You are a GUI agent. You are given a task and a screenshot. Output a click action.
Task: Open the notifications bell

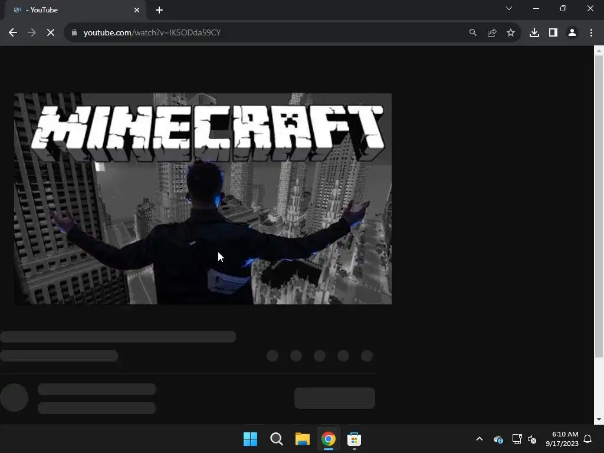click(587, 439)
